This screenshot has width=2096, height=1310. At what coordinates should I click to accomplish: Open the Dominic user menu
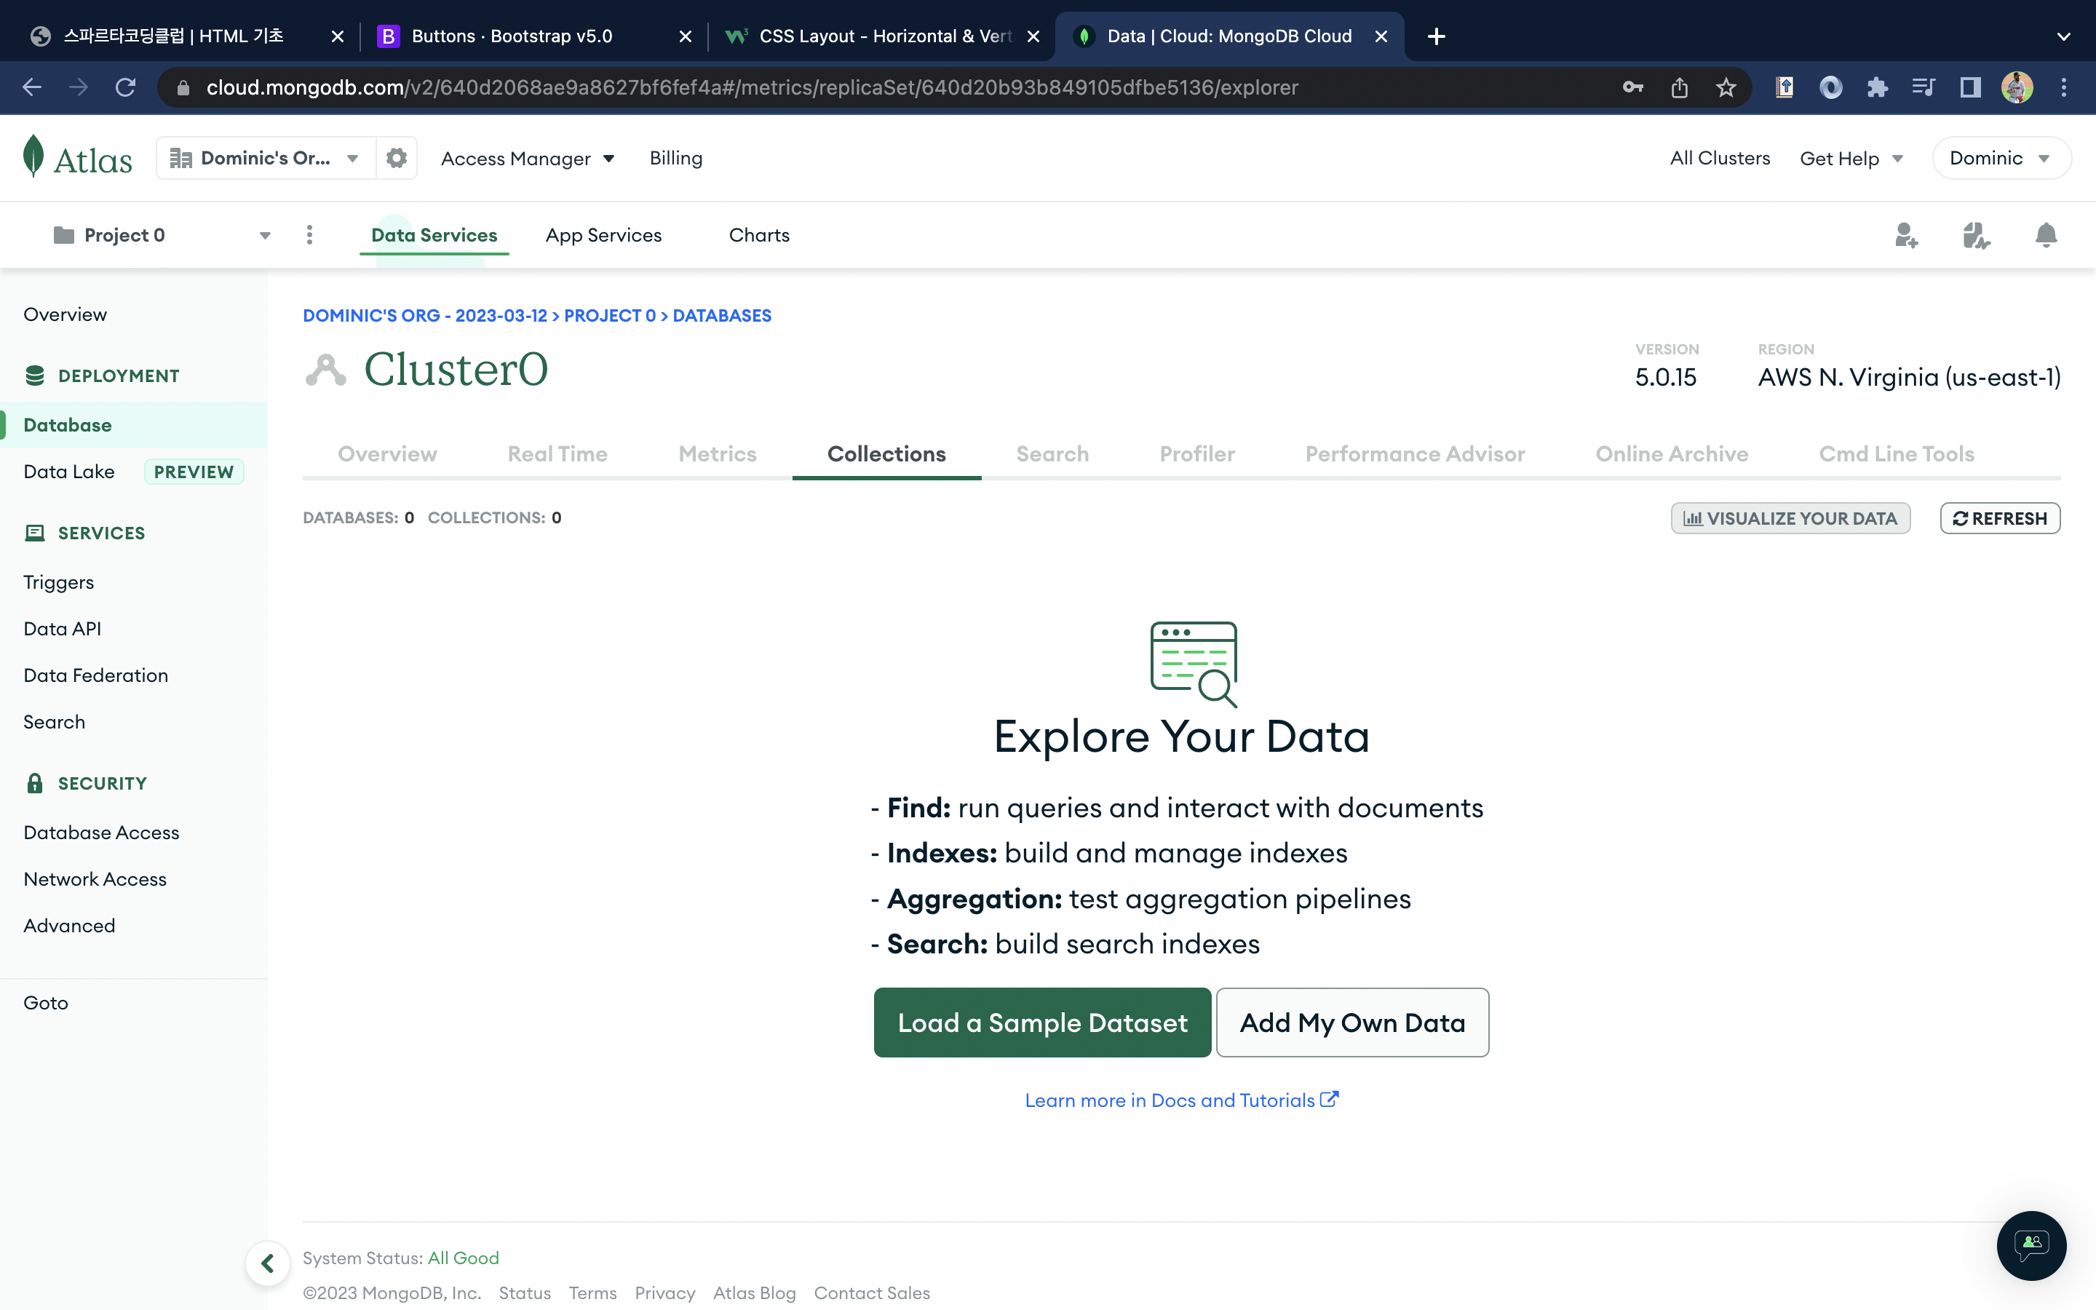click(2001, 158)
